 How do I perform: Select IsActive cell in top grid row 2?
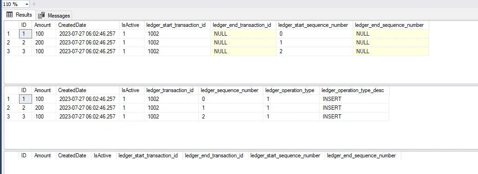131,43
